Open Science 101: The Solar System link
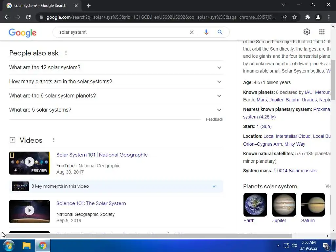This screenshot has height=252, width=336. click(x=91, y=203)
